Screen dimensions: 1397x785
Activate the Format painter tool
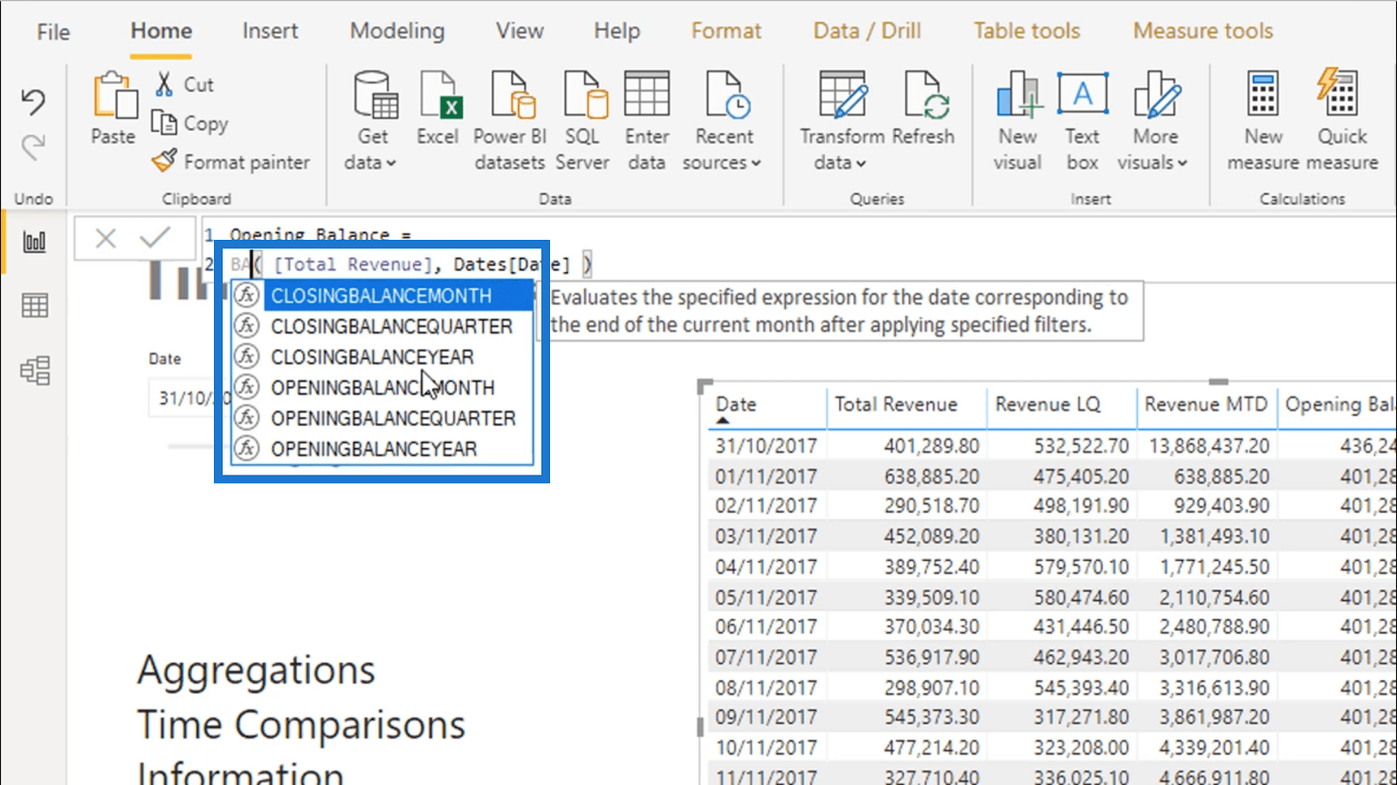(231, 161)
